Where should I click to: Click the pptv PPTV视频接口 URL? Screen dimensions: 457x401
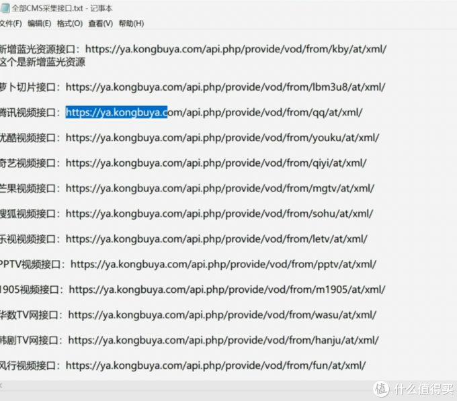coord(224,265)
